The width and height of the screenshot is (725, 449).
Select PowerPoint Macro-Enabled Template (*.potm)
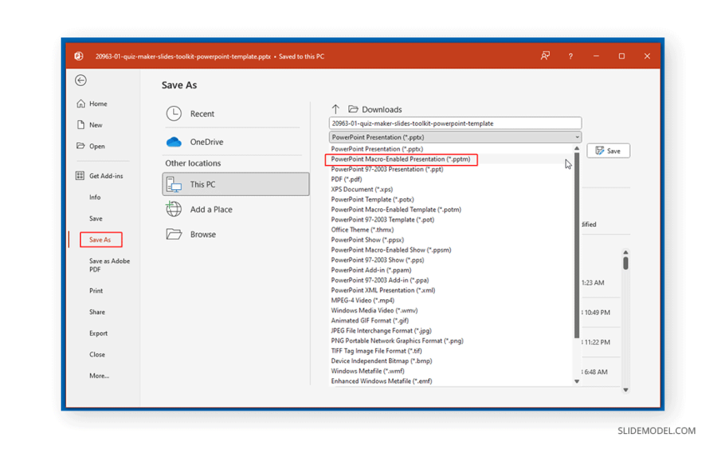(x=397, y=209)
